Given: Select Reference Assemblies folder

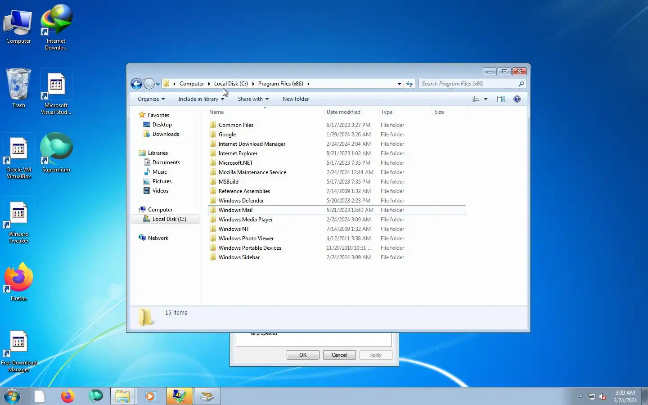Looking at the screenshot, I should click(337, 191).
